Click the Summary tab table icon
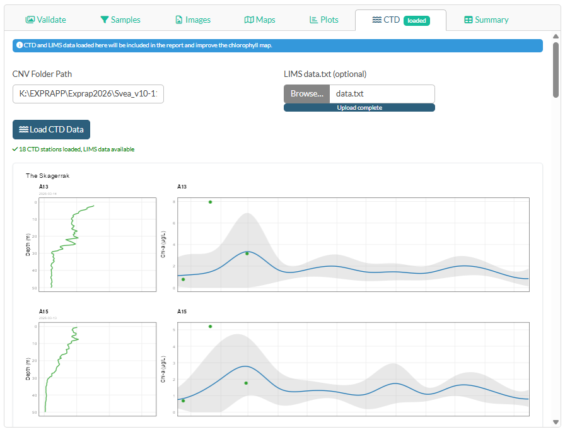This screenshot has height=432, width=565. coord(468,20)
